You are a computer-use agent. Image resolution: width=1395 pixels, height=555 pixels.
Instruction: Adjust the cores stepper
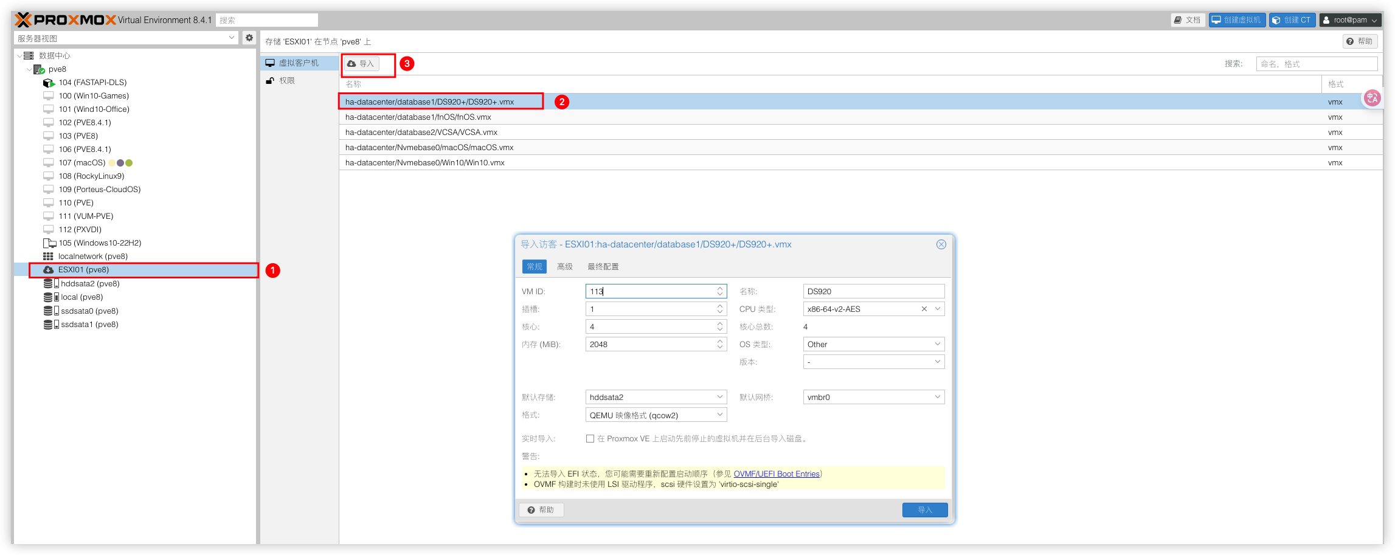[x=720, y=326]
